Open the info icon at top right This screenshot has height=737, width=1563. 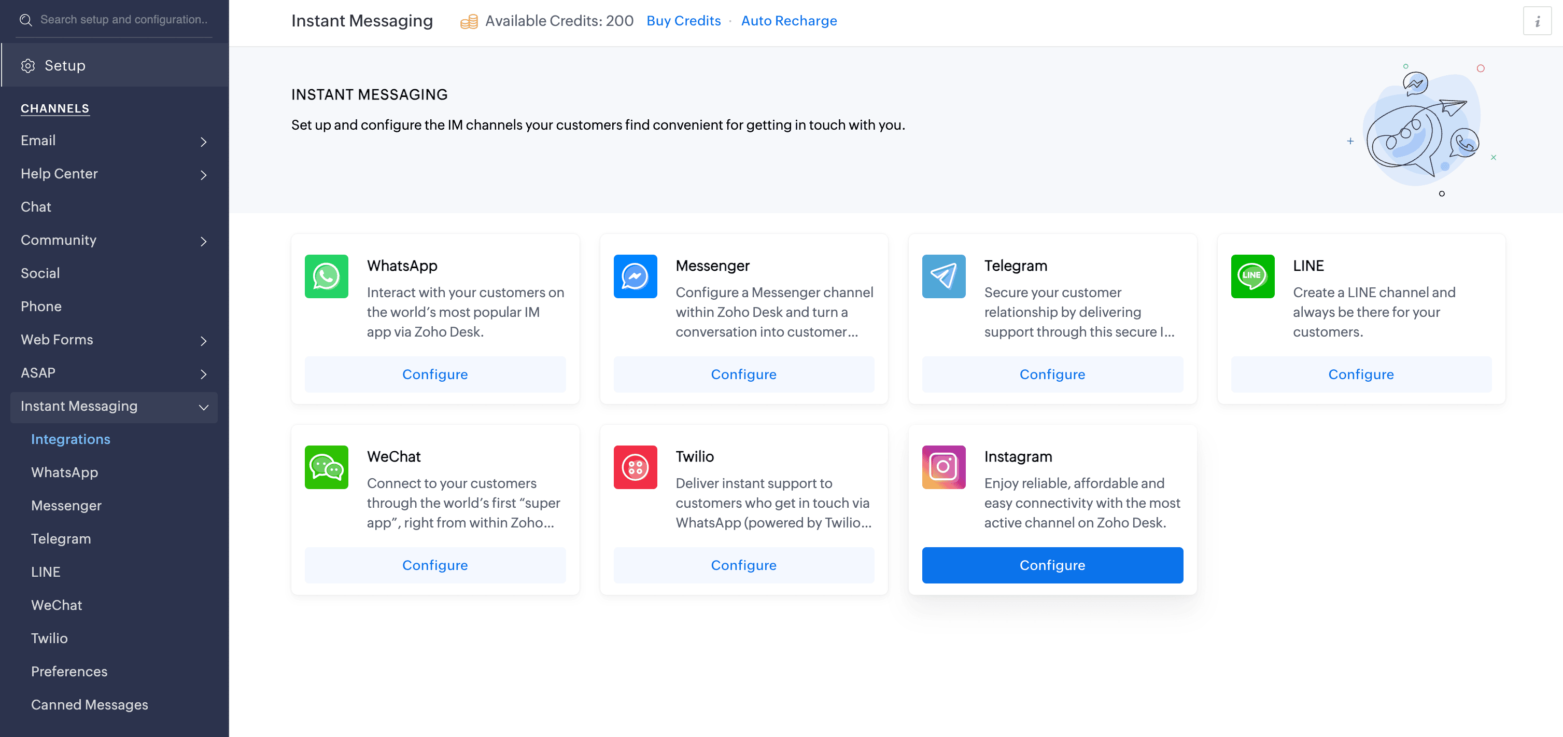click(1537, 22)
